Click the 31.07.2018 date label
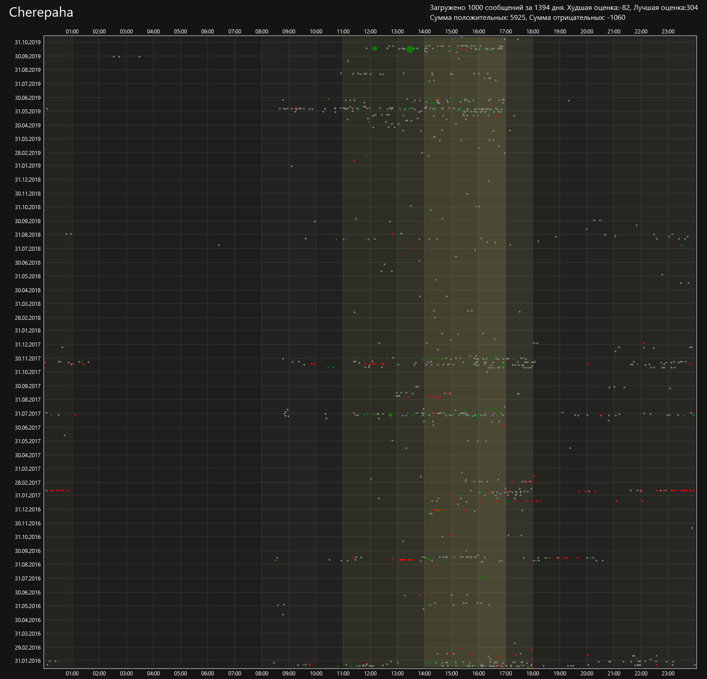707x679 pixels. point(28,249)
